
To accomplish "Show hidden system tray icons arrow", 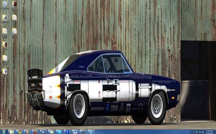I will 194,132.
